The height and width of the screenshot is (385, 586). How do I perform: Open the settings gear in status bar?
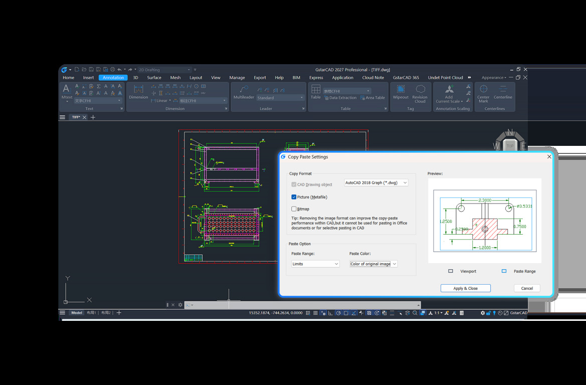pyautogui.click(x=482, y=313)
